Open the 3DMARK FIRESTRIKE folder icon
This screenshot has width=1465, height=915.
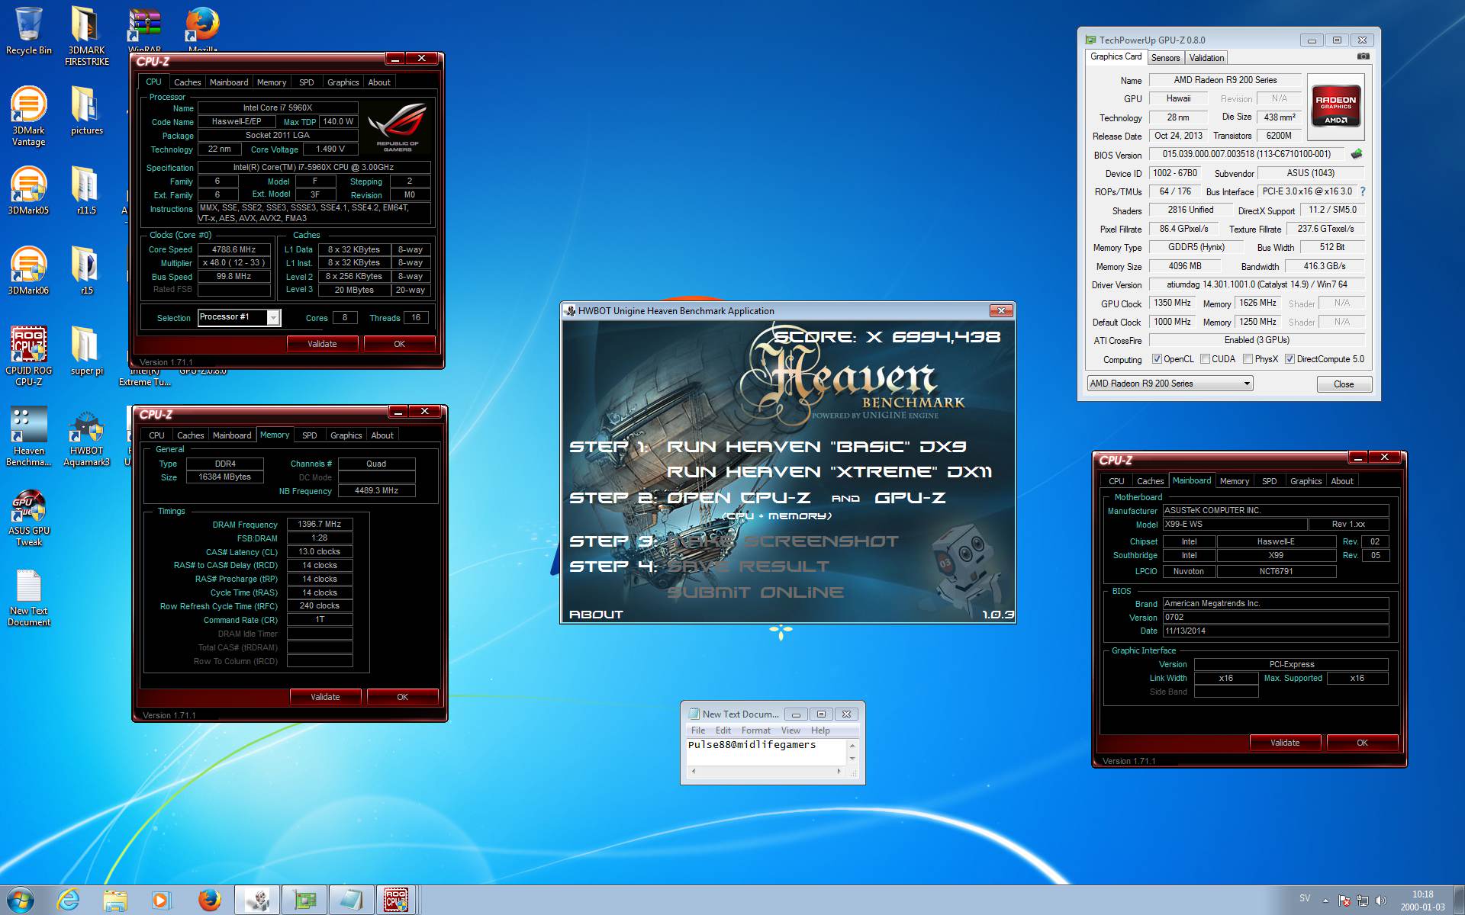tap(86, 36)
